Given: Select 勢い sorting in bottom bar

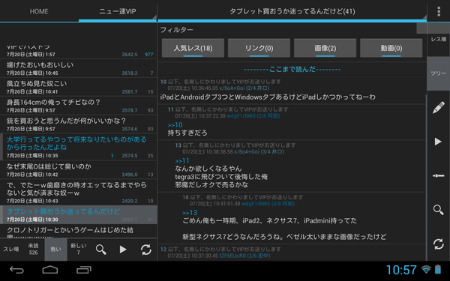Looking at the screenshot, I should [55, 250].
